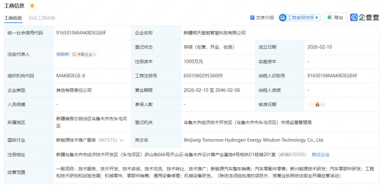Screen dimensions: 383x188
Task: Click the unified credit code 91650106MAK8DEGE6F
Action: (x=81, y=33)
